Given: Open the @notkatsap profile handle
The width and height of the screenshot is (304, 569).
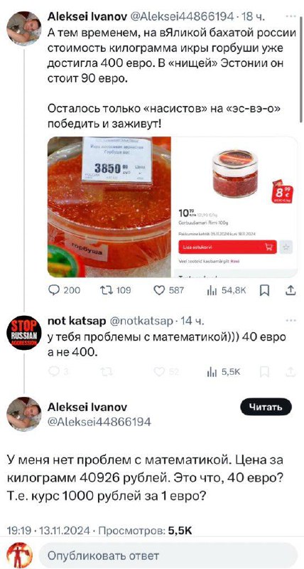Looking at the screenshot, I should click(141, 321).
